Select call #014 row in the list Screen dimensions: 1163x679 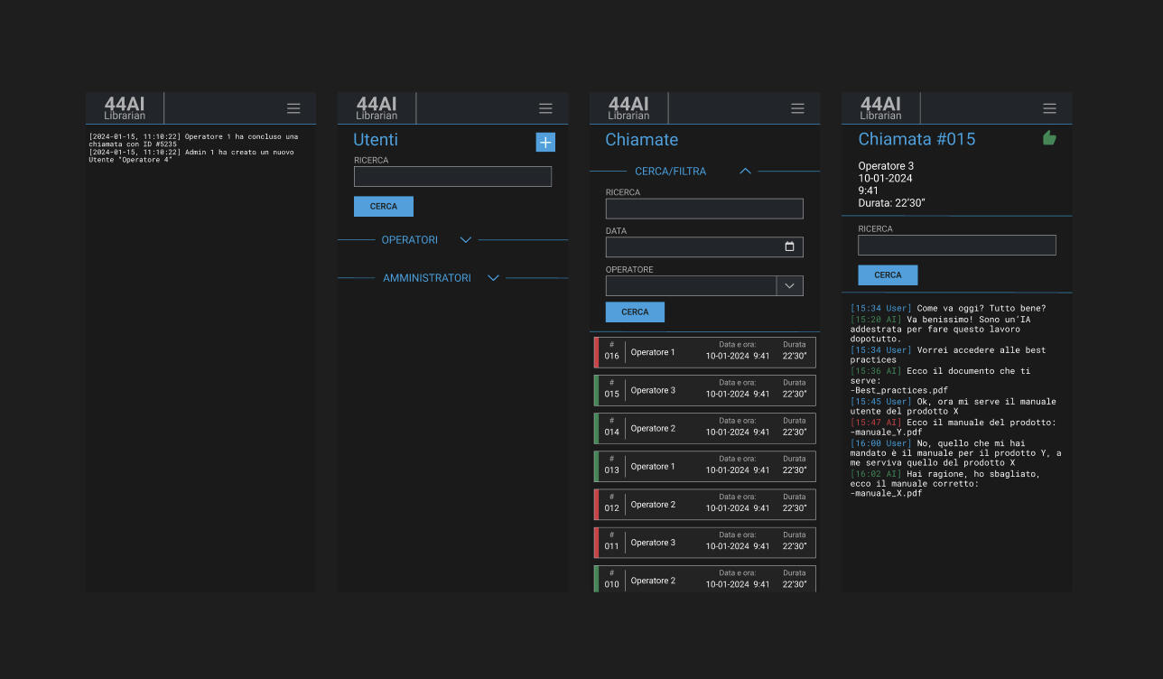[x=704, y=429]
